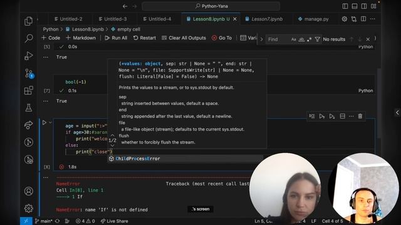Go forward with the navigation arrow
Screen dimensions: 401x225
tap(134, 6)
